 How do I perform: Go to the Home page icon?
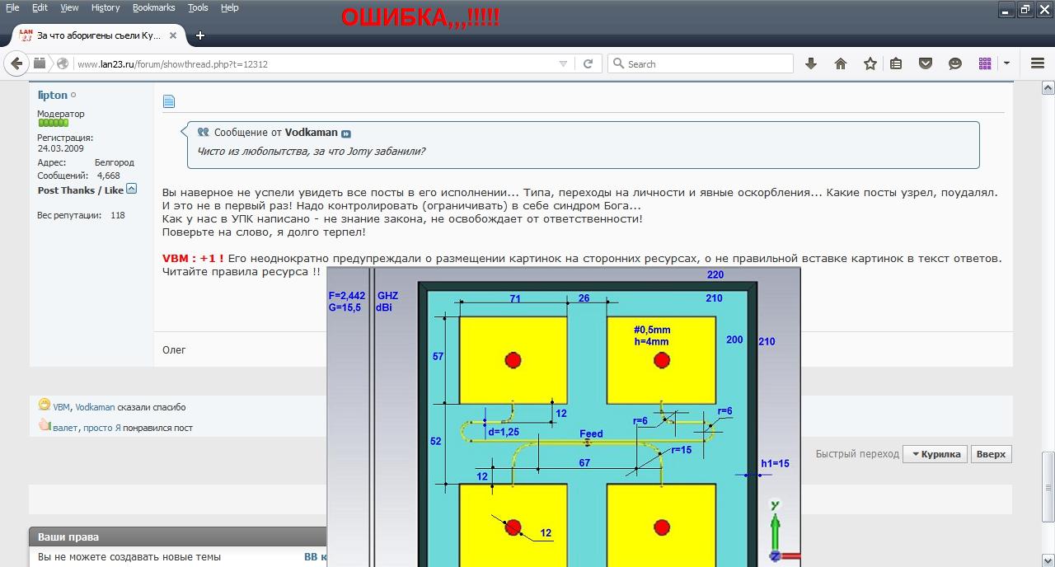tap(841, 63)
